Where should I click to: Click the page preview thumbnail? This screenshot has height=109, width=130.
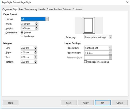point(89,25)
